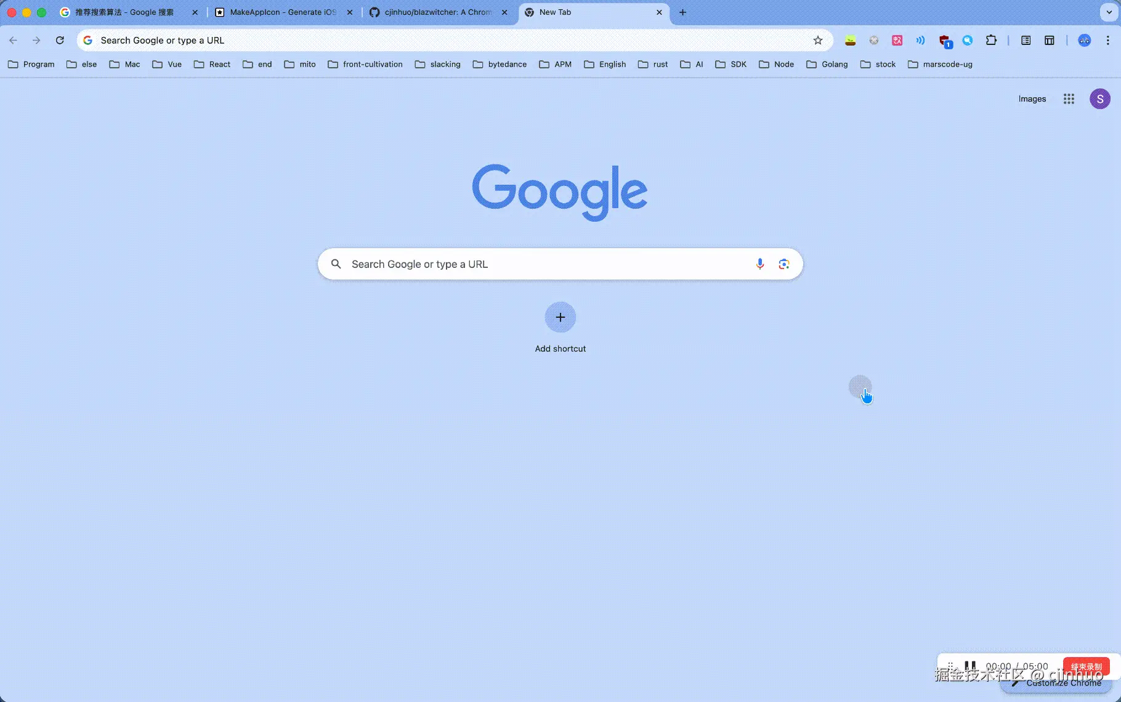
Task: Expand the Mac bookmarks folder
Action: click(124, 65)
